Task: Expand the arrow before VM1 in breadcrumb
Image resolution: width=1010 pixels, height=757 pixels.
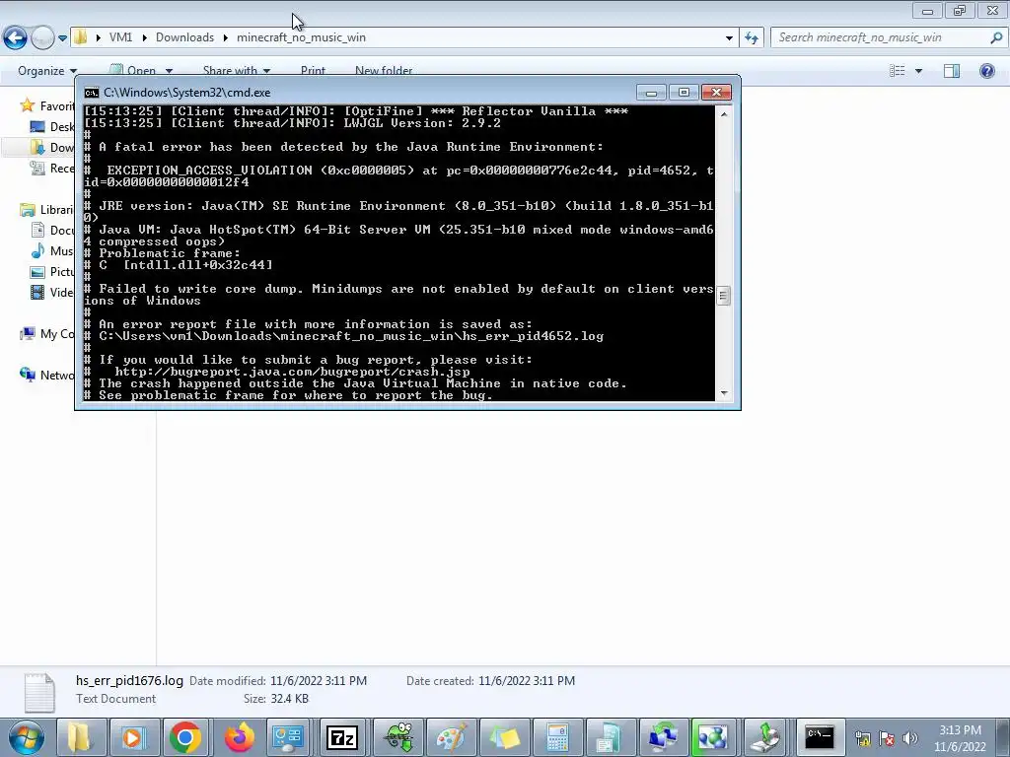Action: click(98, 37)
